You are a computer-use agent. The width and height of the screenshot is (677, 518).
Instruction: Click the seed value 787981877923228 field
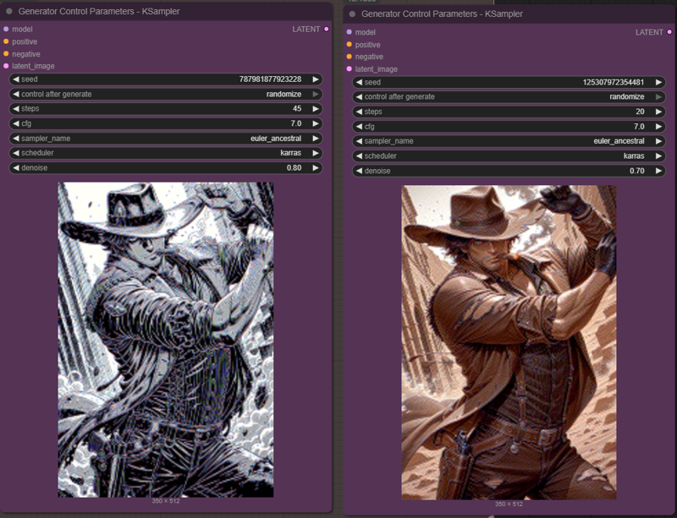click(166, 79)
